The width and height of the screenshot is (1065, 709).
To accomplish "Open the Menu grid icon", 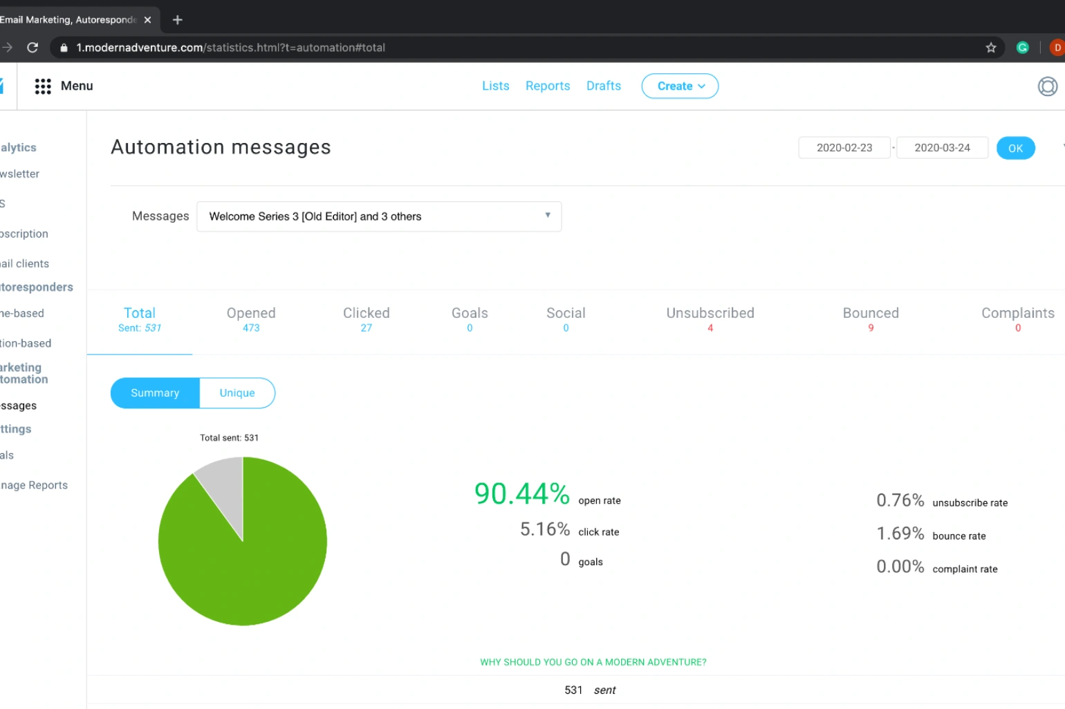I will click(x=43, y=86).
